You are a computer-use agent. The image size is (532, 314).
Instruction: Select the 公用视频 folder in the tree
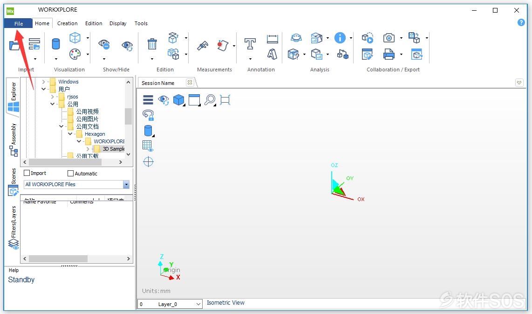(x=87, y=112)
